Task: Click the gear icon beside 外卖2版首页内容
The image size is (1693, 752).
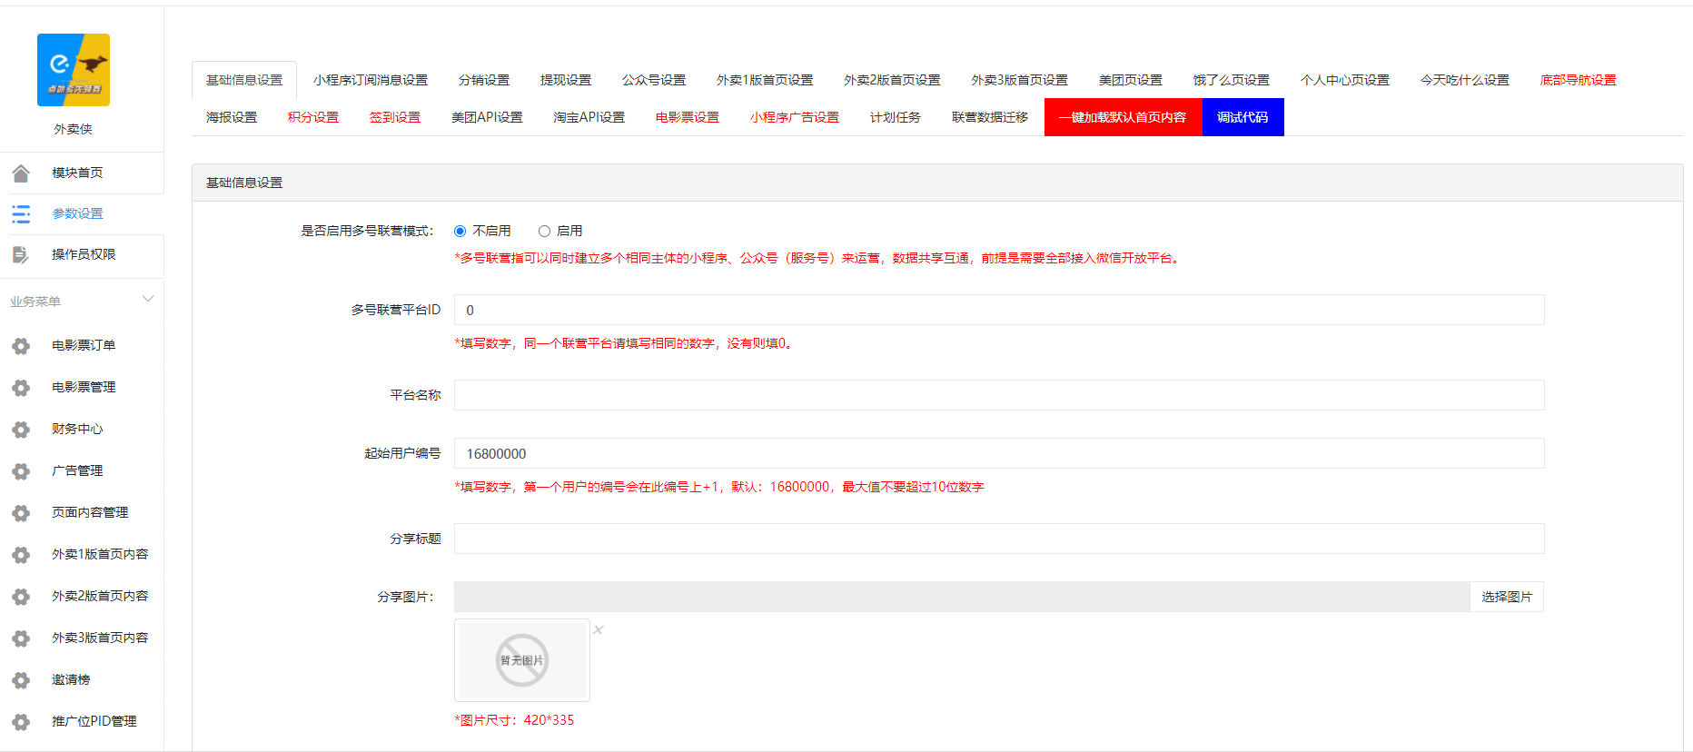Action: (x=21, y=597)
